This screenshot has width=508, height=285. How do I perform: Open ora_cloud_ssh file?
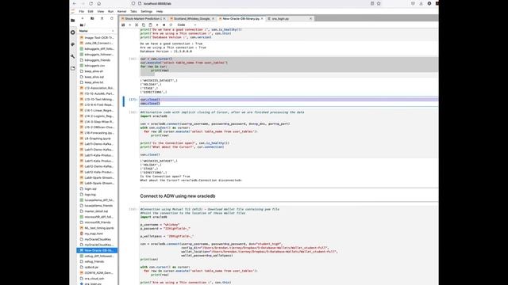point(97,278)
